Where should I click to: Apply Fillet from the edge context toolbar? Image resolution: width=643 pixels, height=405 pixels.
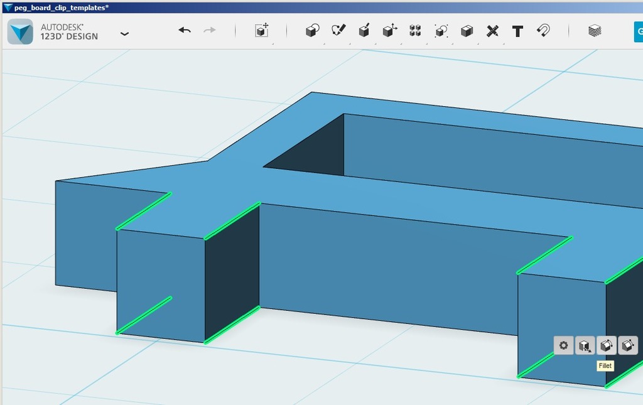click(606, 345)
